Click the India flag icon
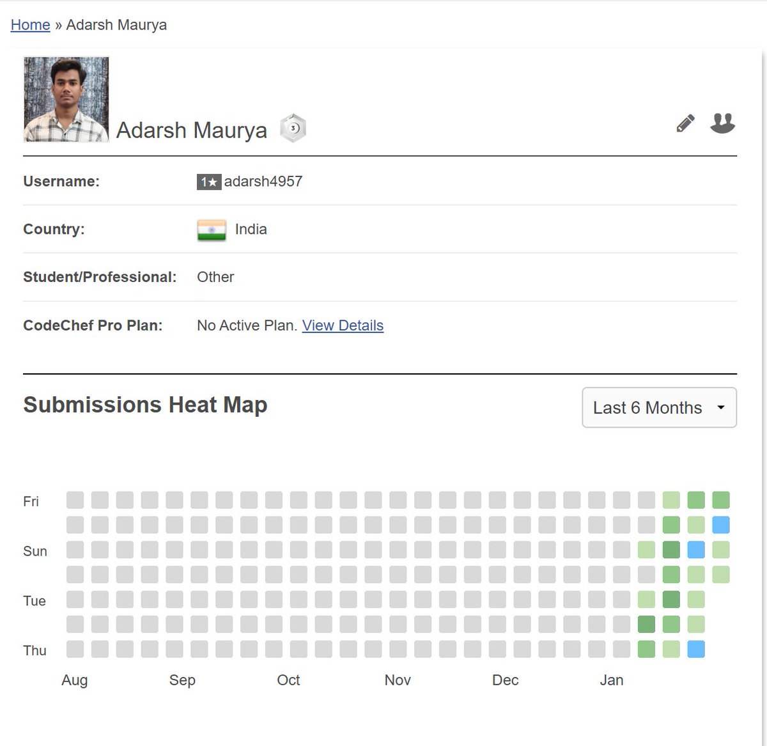Viewport: 767px width, 746px height. pyautogui.click(x=212, y=230)
